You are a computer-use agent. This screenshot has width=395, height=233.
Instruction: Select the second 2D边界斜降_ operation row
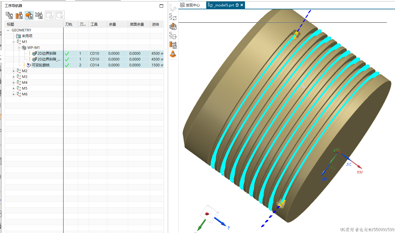[x=84, y=59]
